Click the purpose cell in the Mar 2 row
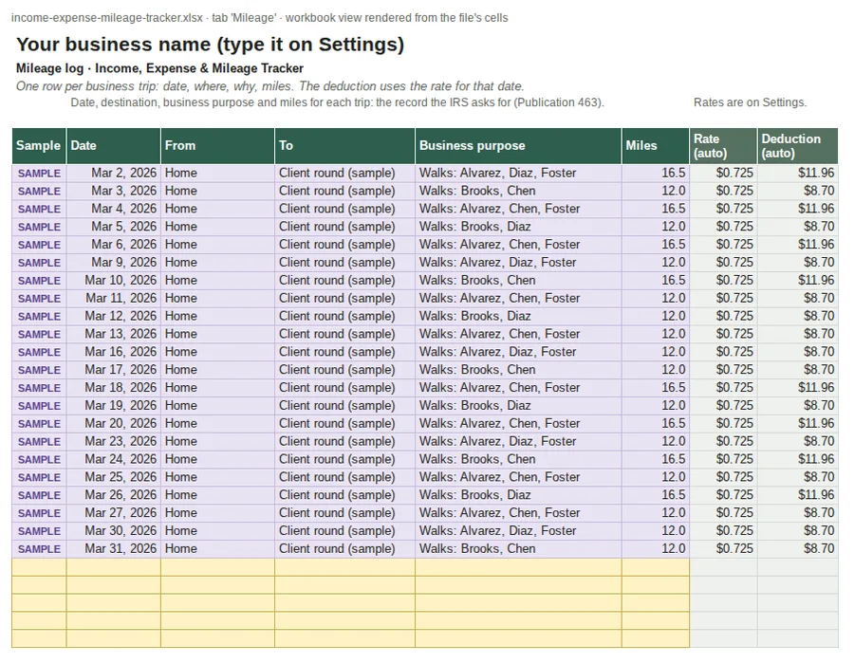 (518, 173)
